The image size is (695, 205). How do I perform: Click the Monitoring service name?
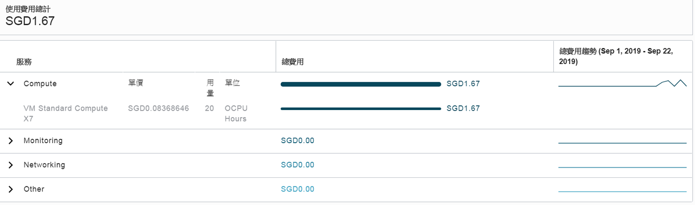[x=43, y=140]
